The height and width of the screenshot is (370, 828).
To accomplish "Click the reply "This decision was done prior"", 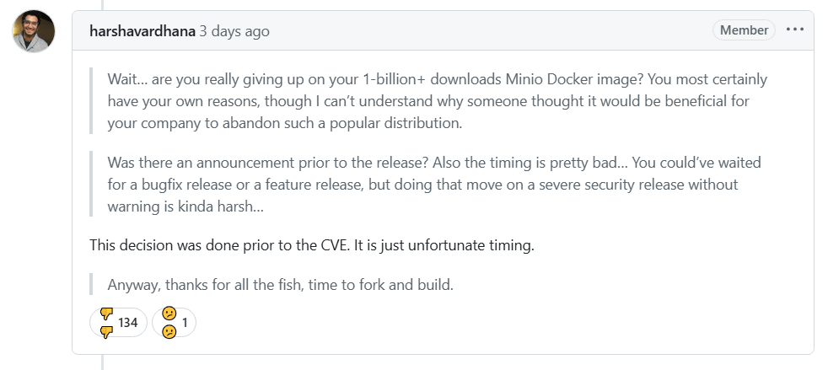I will [x=202, y=245].
